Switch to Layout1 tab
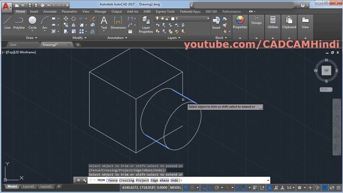 tap(28, 187)
